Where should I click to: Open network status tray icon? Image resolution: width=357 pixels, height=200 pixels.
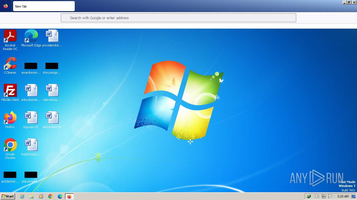pyautogui.click(x=324, y=196)
